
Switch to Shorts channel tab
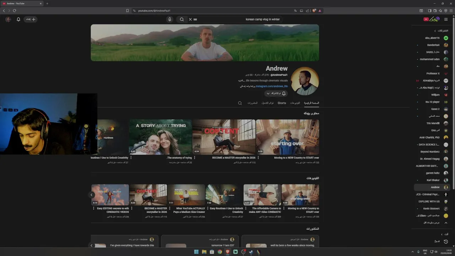coord(282,103)
